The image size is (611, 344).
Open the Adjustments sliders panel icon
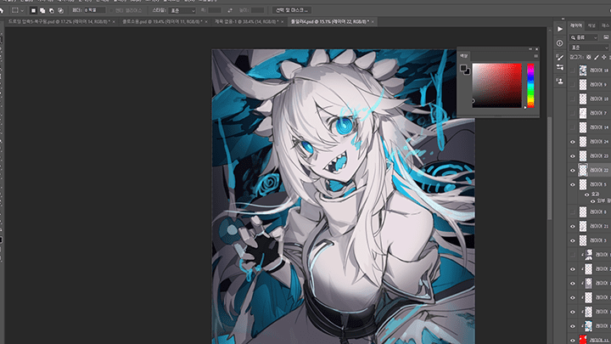pos(560,67)
